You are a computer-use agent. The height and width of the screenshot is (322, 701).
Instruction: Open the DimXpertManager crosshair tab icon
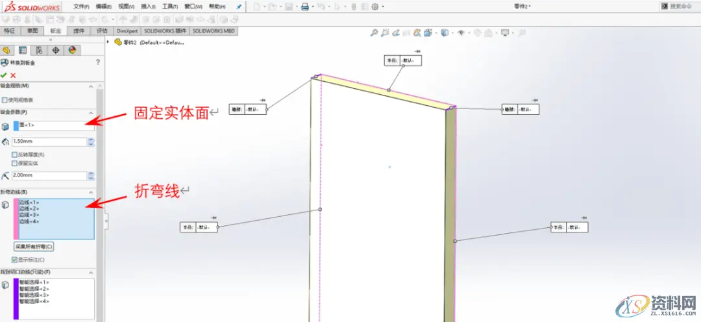pos(56,50)
